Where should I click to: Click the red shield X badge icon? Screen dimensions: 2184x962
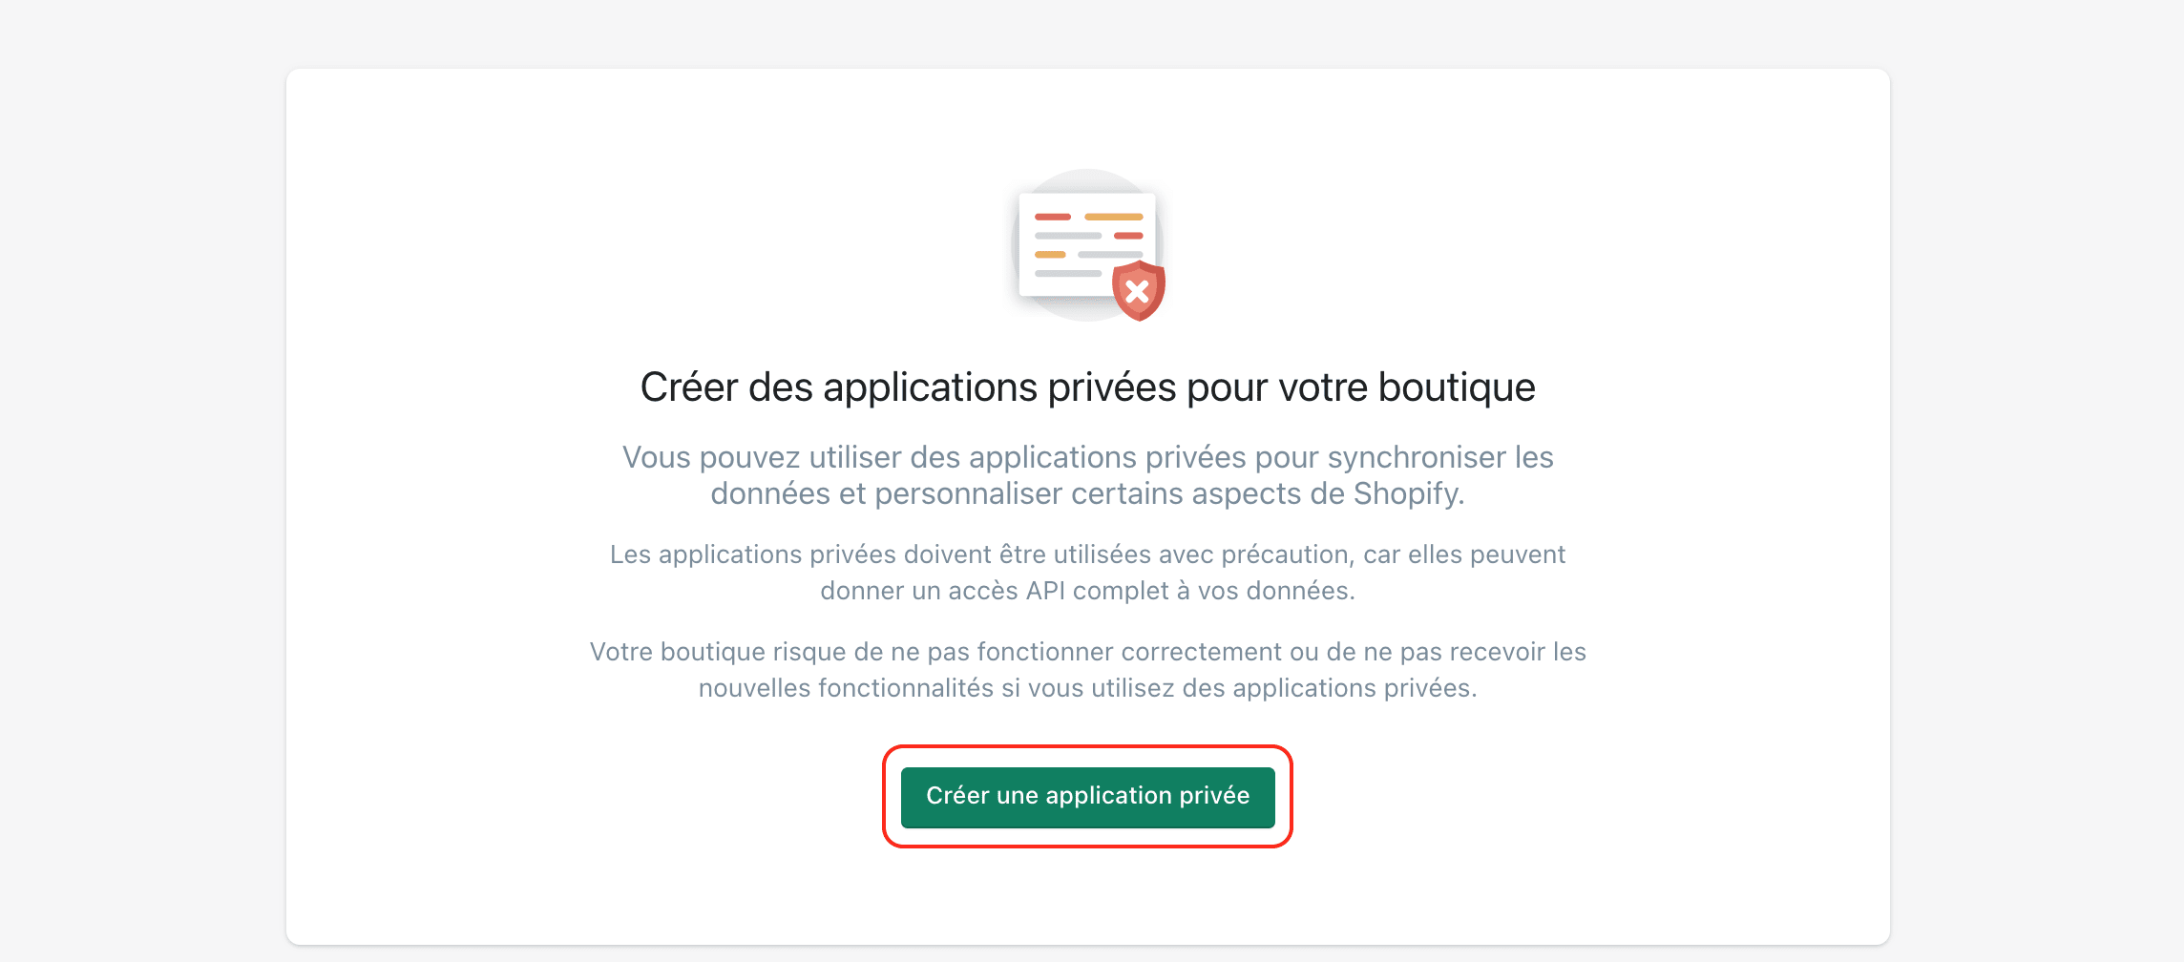(1139, 290)
